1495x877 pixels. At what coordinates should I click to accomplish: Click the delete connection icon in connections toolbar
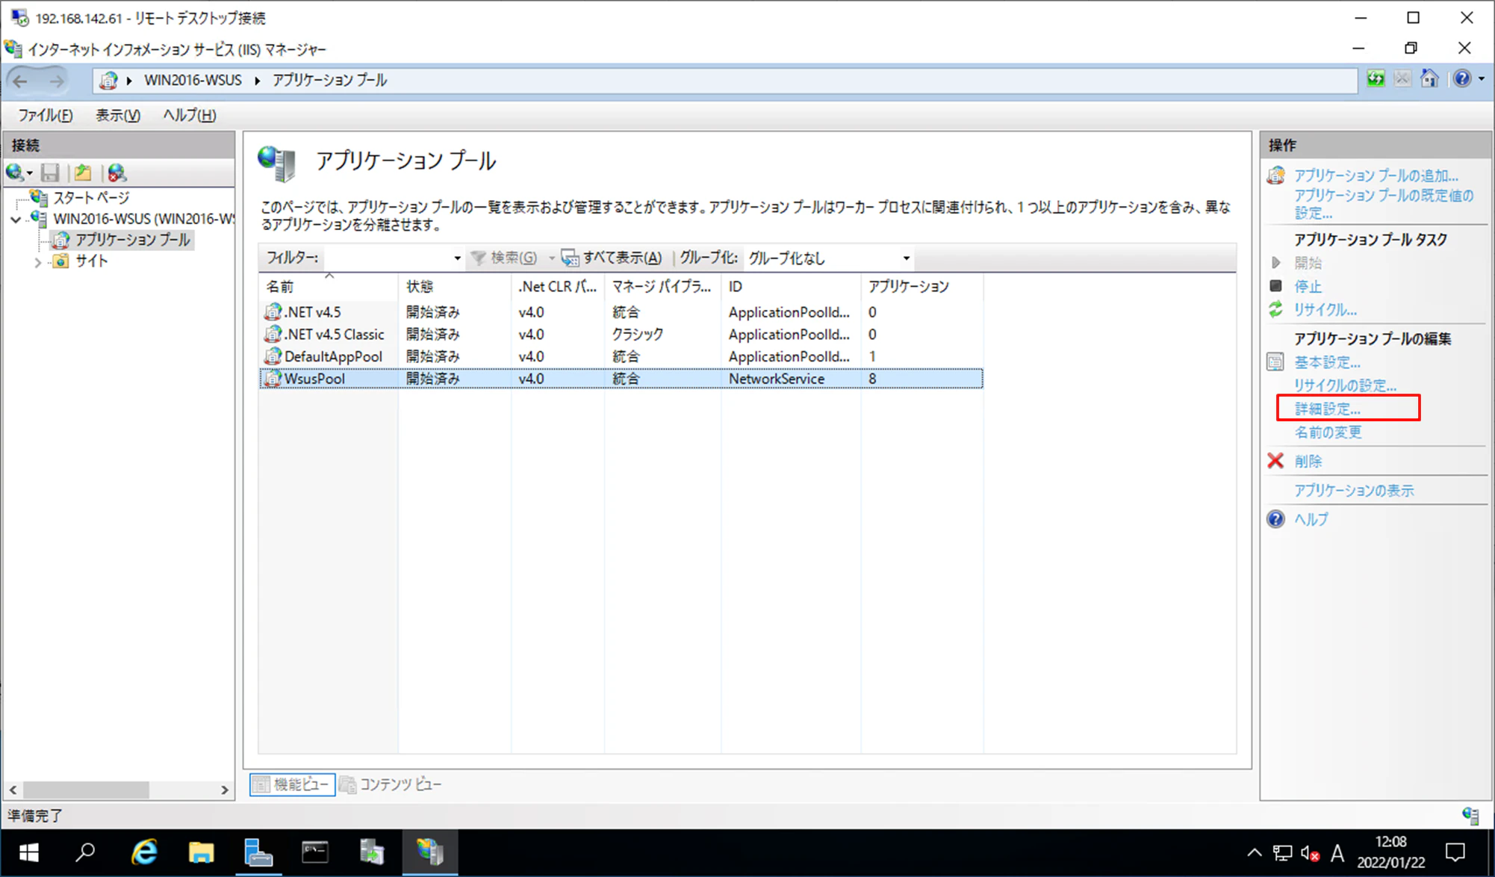point(116,173)
